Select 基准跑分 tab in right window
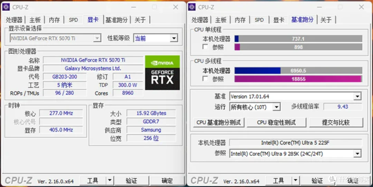The image size is (373, 187). 302,19
